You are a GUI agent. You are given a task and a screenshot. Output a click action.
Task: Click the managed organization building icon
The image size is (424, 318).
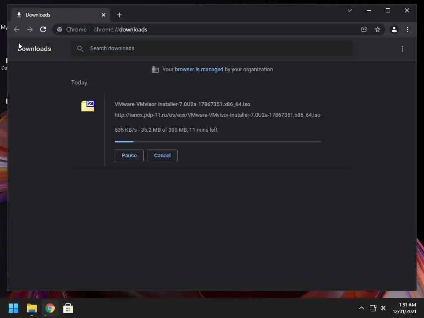tap(155, 70)
